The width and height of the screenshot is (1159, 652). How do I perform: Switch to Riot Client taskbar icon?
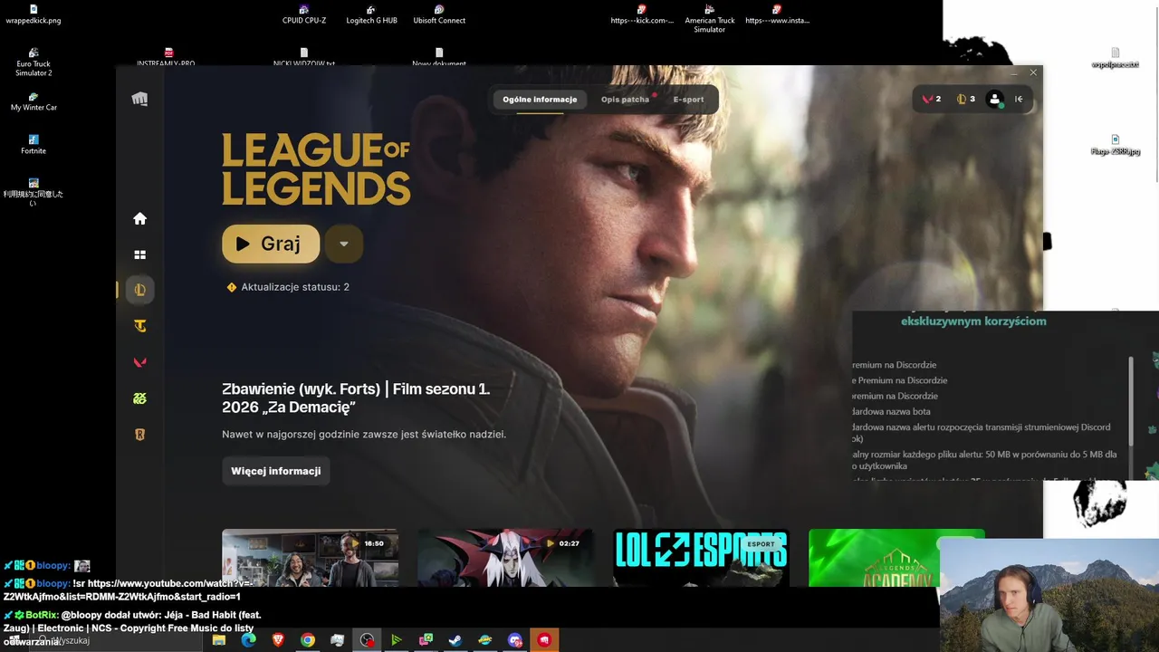pos(544,640)
